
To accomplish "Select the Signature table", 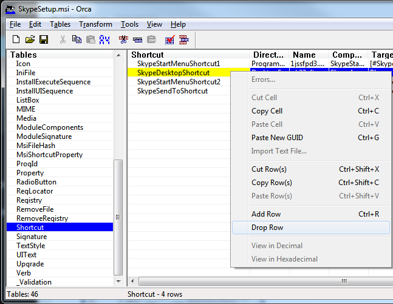I will pos(60,237).
